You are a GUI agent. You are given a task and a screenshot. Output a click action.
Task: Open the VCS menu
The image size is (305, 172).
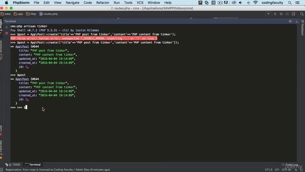pos(140,2)
